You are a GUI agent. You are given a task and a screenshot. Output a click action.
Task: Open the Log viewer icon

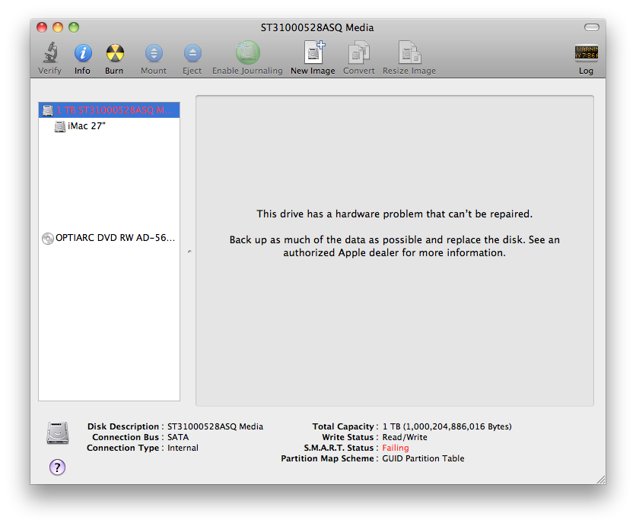[586, 52]
